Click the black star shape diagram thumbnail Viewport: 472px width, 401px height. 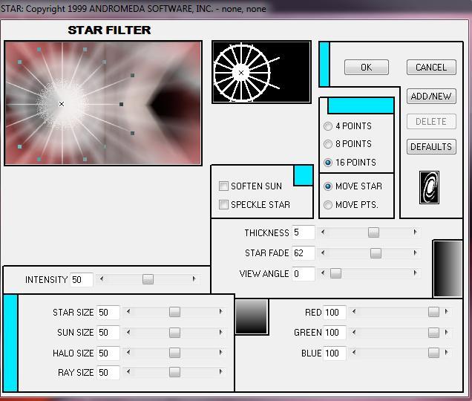[x=261, y=72]
